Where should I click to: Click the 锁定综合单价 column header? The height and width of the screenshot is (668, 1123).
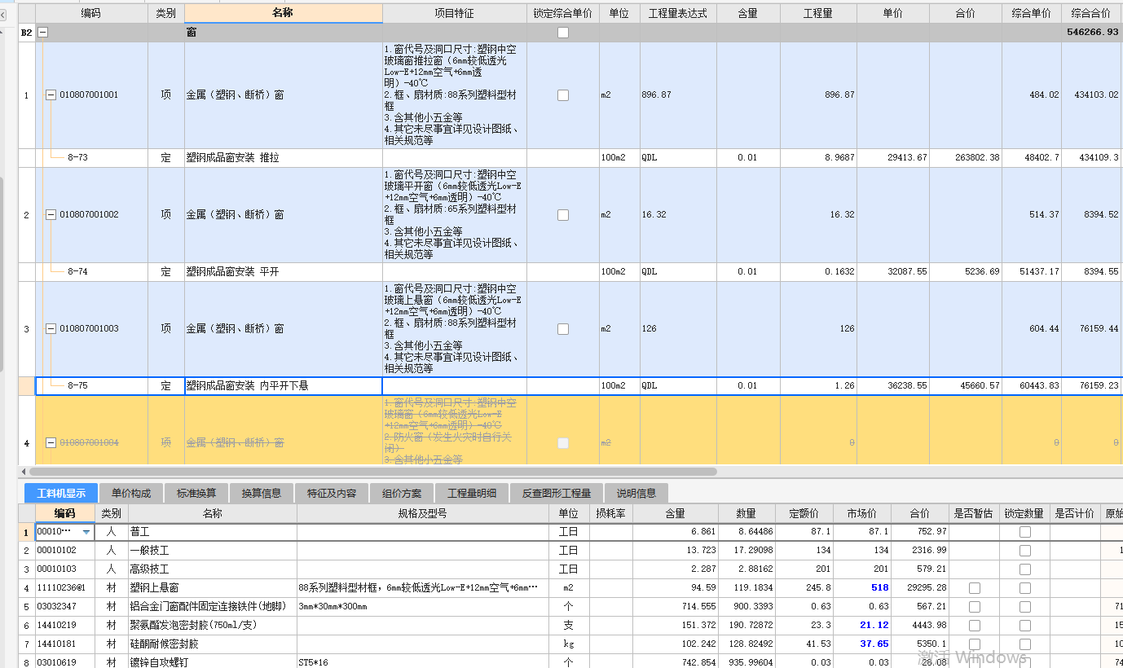tap(563, 14)
